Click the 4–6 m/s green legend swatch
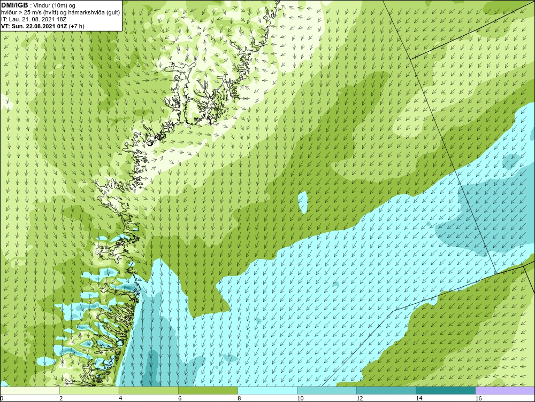Image resolution: width=535 pixels, height=402 pixels. (148, 390)
